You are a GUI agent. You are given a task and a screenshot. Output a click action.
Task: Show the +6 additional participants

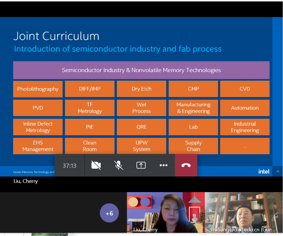[x=109, y=213]
